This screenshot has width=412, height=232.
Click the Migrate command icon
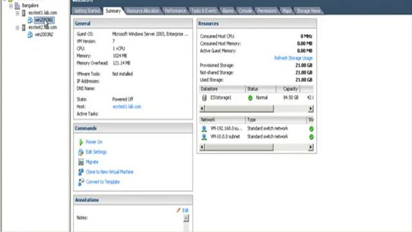click(81, 162)
